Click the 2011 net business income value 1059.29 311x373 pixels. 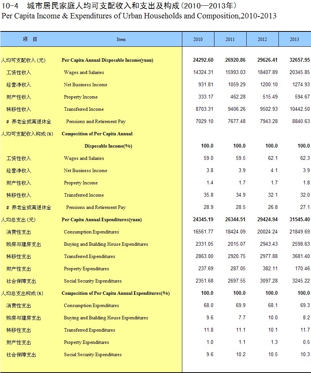coord(236,84)
